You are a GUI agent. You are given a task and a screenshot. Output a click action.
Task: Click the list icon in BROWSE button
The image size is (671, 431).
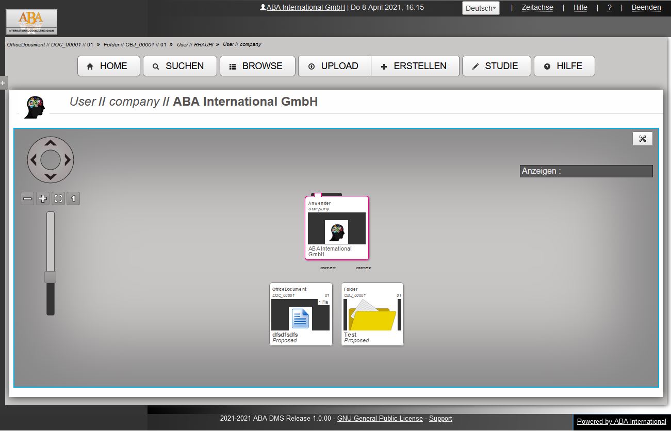point(233,67)
